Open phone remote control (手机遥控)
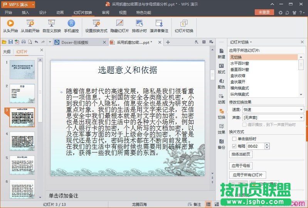The image size is (308, 208). 71,26
